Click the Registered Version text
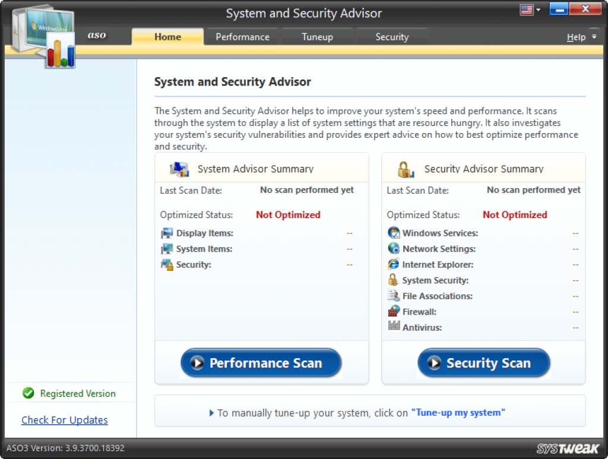Screen dimensions: 608x459 [x=78, y=394]
